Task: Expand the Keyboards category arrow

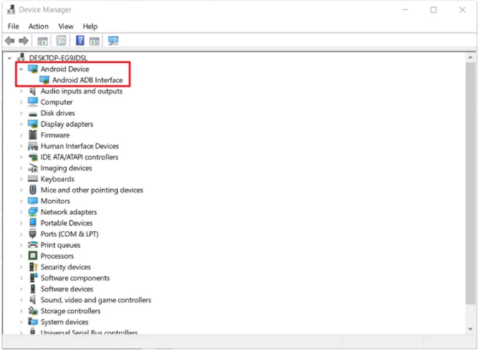Action: click(x=21, y=179)
